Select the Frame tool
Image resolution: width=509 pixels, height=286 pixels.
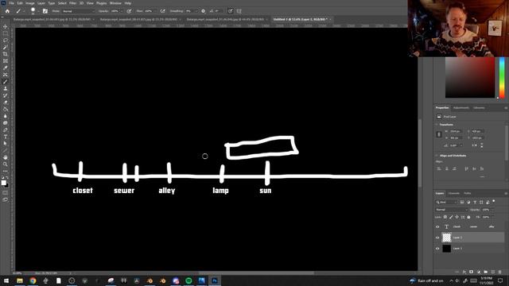coord(6,60)
